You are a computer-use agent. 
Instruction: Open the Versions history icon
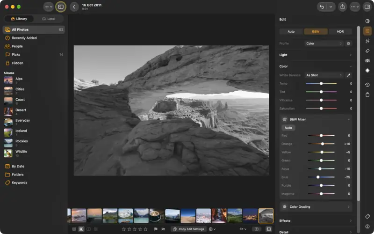(x=367, y=85)
